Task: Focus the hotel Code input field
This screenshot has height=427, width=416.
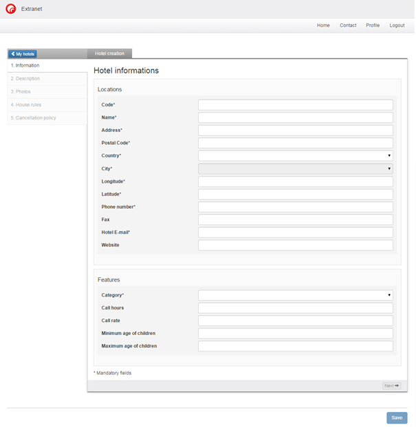Action: coord(295,105)
